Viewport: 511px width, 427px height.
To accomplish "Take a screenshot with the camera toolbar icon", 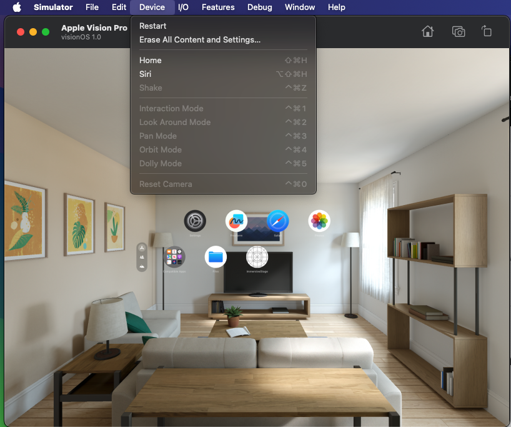I will click(459, 32).
